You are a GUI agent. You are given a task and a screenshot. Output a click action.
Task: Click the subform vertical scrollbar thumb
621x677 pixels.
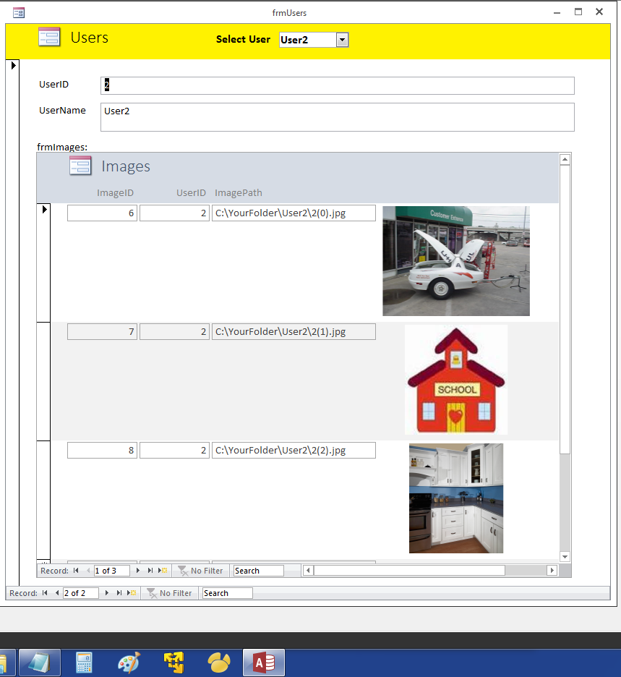[x=565, y=309]
